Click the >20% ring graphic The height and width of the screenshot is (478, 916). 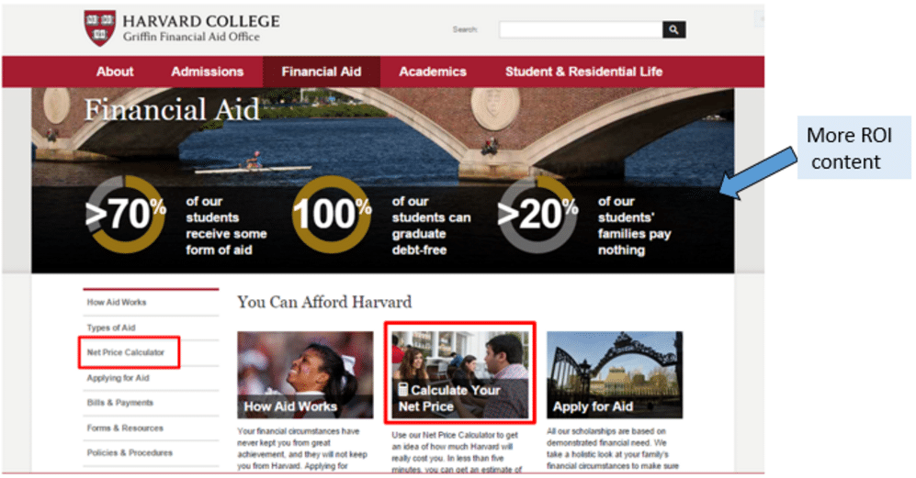[x=537, y=214]
